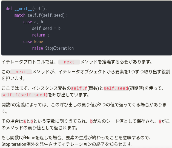Click the inline self.seed code snippet
The image size is (172, 148).
click(x=116, y=88)
